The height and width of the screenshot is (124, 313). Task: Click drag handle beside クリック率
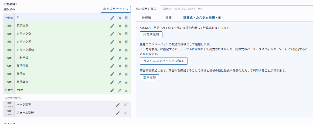(x=126, y=42)
